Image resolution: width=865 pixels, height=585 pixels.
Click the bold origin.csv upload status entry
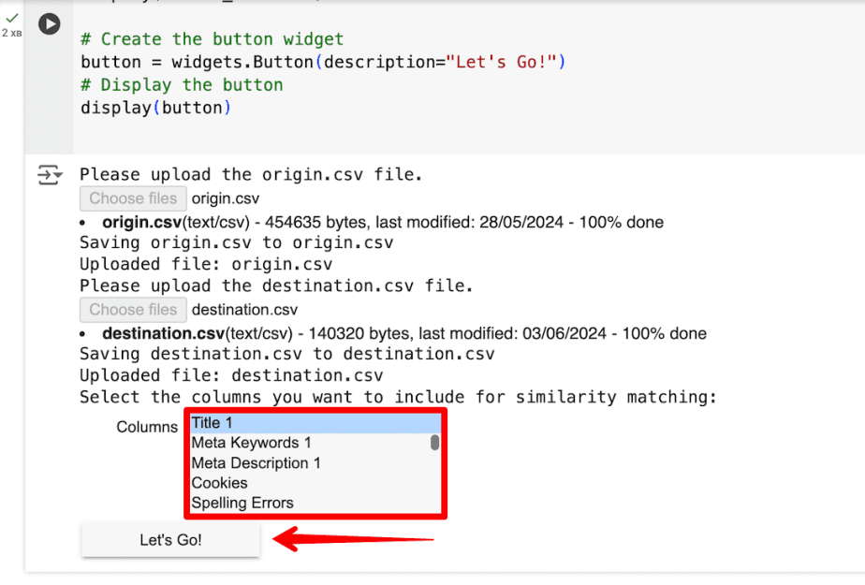click(x=141, y=223)
